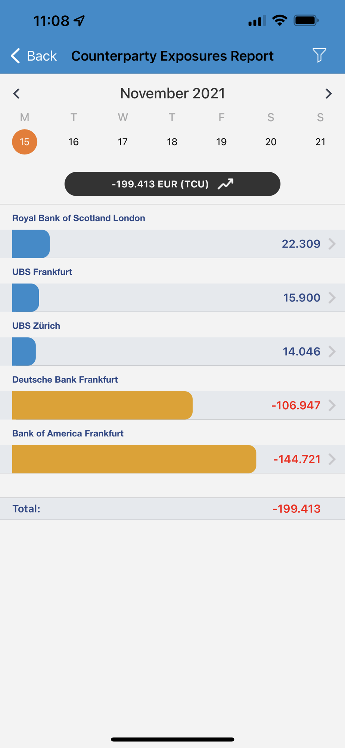Go to previous week arrow
This screenshot has width=345, height=748.
click(x=16, y=93)
